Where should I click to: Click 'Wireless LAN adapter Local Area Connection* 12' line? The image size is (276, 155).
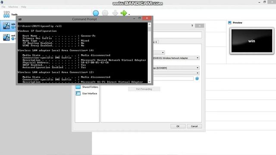click(56, 72)
